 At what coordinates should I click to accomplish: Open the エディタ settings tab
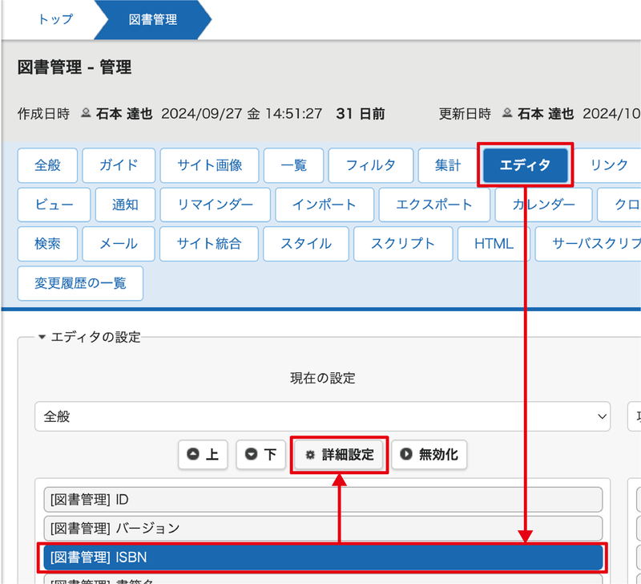(526, 165)
